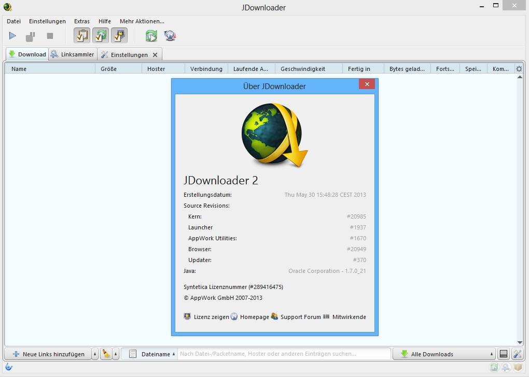529x377 pixels.
Task: Click the reconnect now green icon
Action: click(x=151, y=36)
